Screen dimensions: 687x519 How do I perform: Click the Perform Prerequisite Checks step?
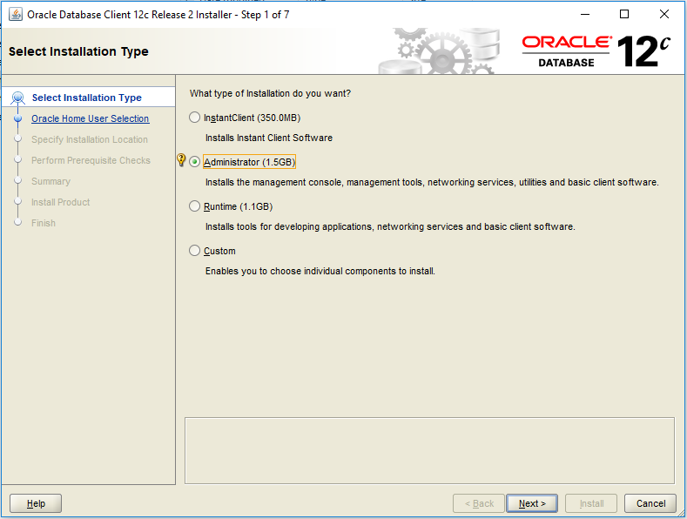pos(91,160)
